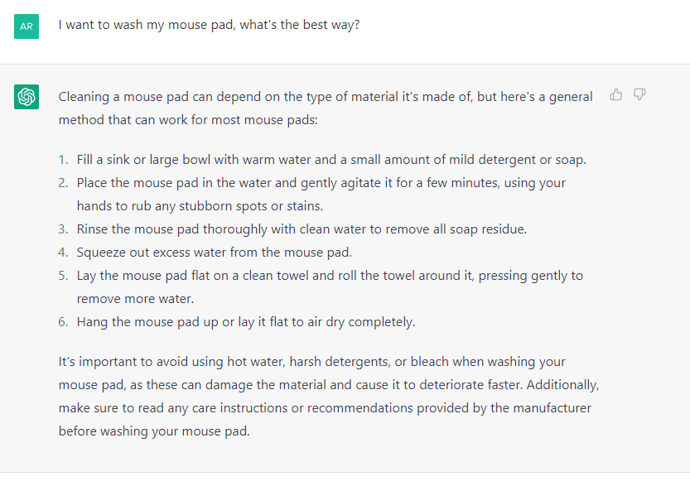
Task: Click the ChatGPT logo avatar
Action: tap(27, 97)
